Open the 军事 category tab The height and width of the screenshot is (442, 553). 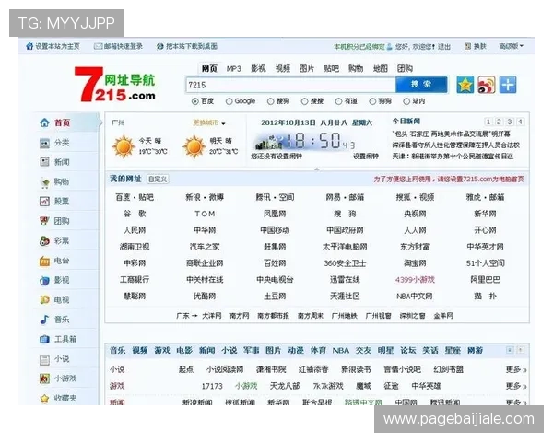251,350
